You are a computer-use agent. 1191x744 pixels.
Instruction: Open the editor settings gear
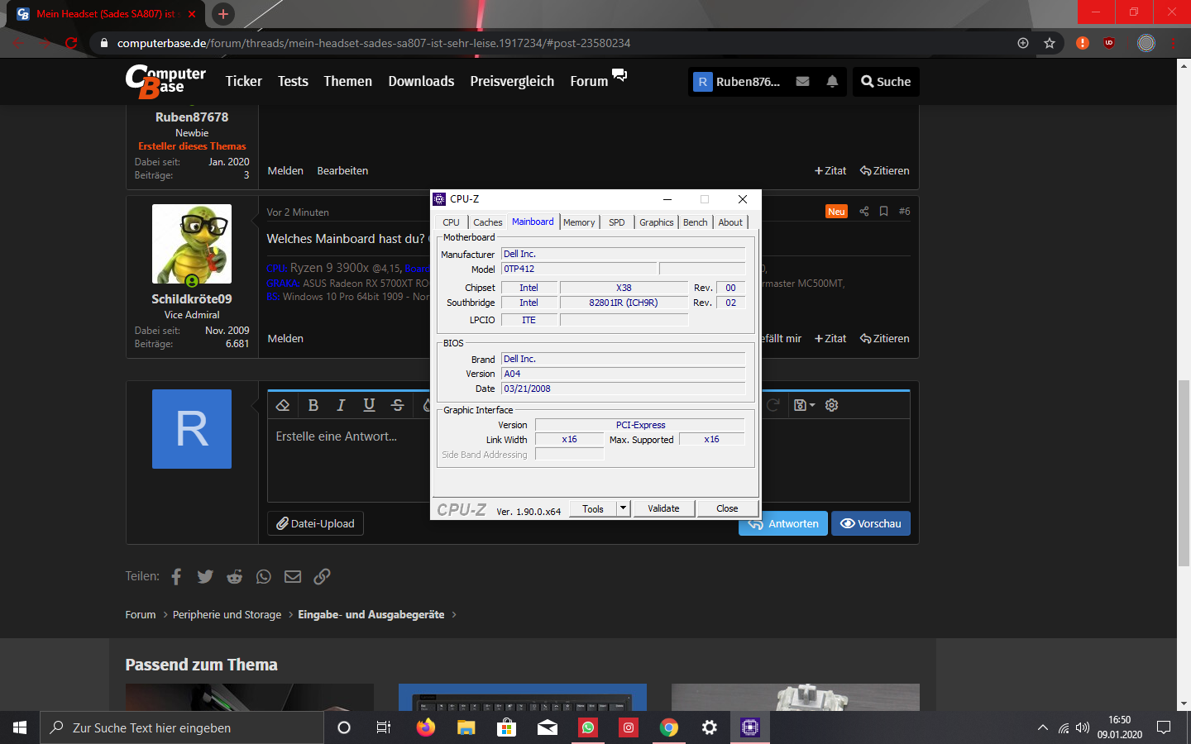coord(832,405)
